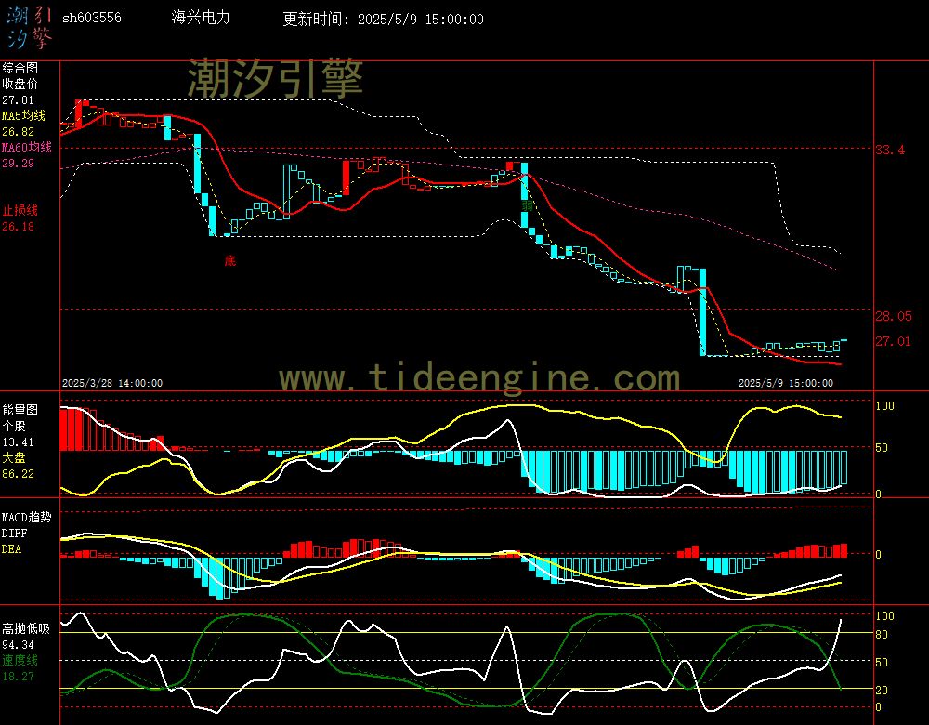Click the MA5 value 26.82
Screen dimensions: 929x725
click(18, 132)
